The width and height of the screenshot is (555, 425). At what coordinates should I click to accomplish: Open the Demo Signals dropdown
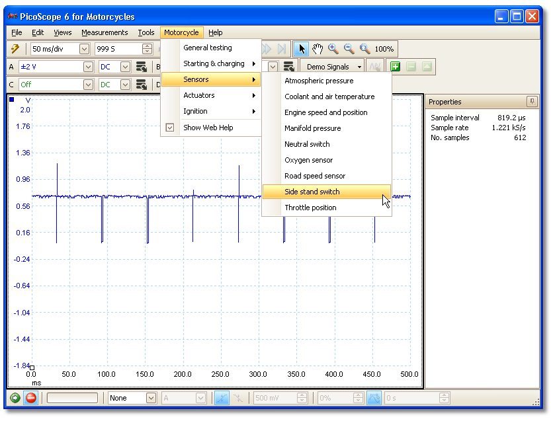coord(332,67)
